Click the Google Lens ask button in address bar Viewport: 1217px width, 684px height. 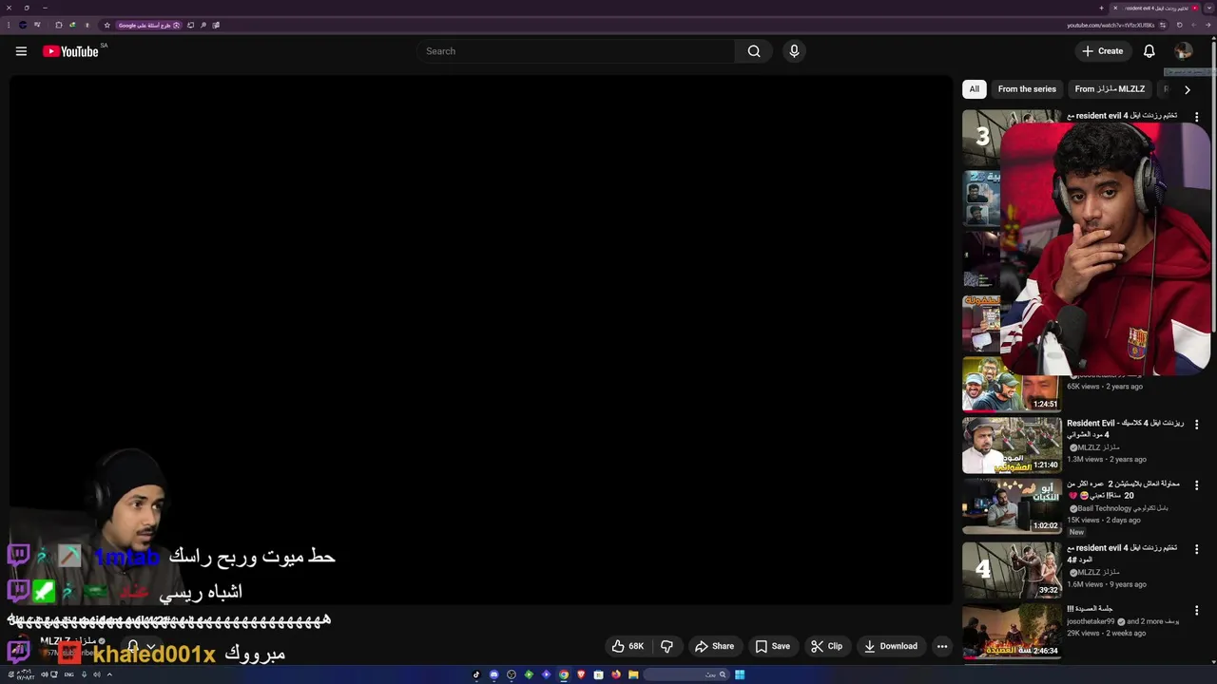point(149,25)
